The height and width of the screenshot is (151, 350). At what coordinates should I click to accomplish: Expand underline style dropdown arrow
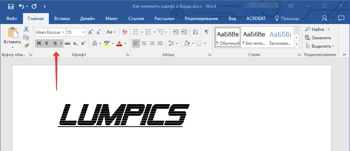[x=61, y=43]
